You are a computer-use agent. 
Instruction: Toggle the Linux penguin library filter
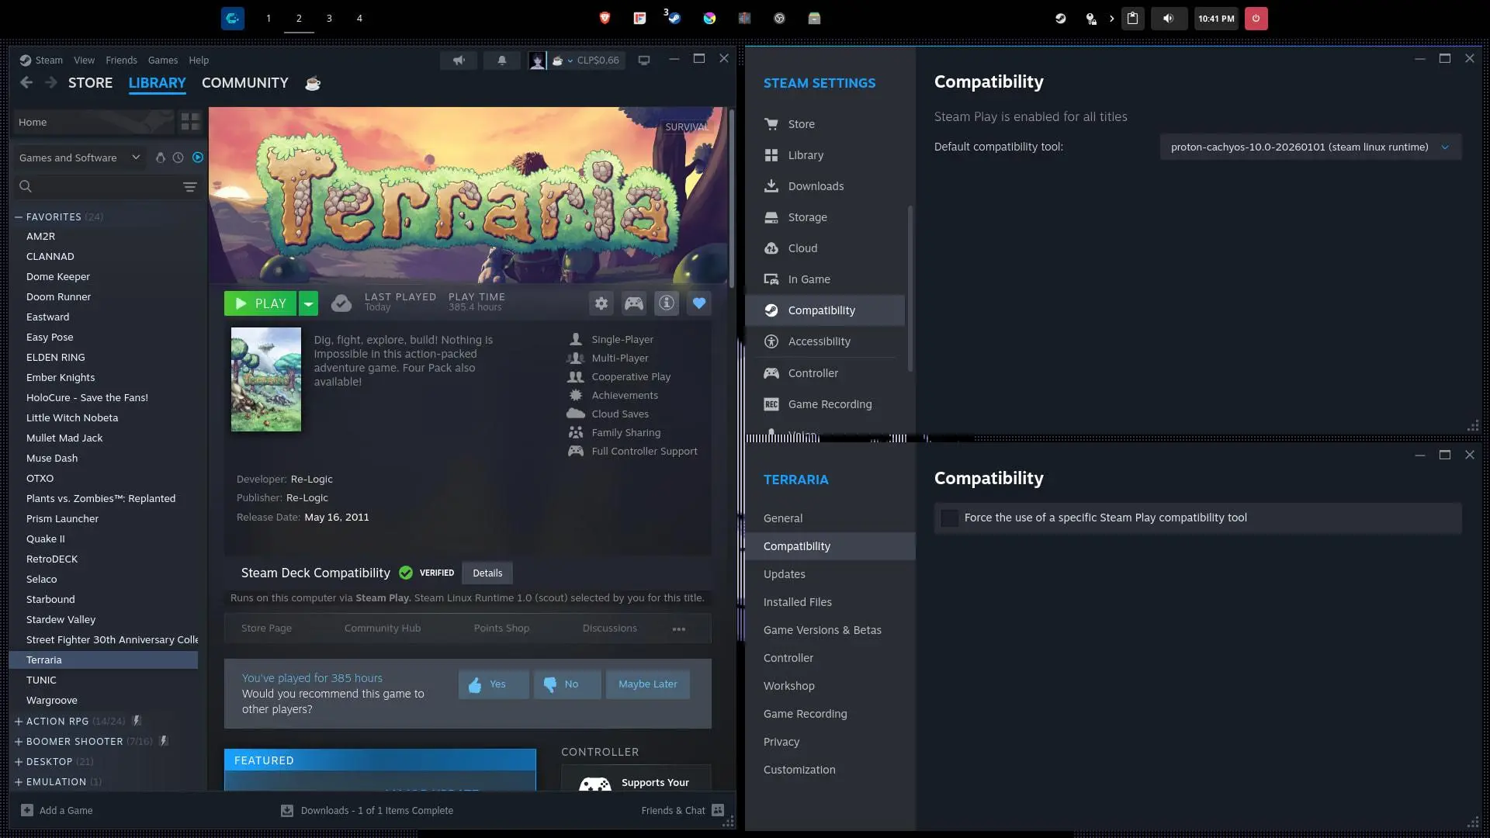(x=161, y=158)
